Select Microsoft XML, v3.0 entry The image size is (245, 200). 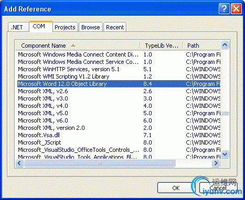119,98
